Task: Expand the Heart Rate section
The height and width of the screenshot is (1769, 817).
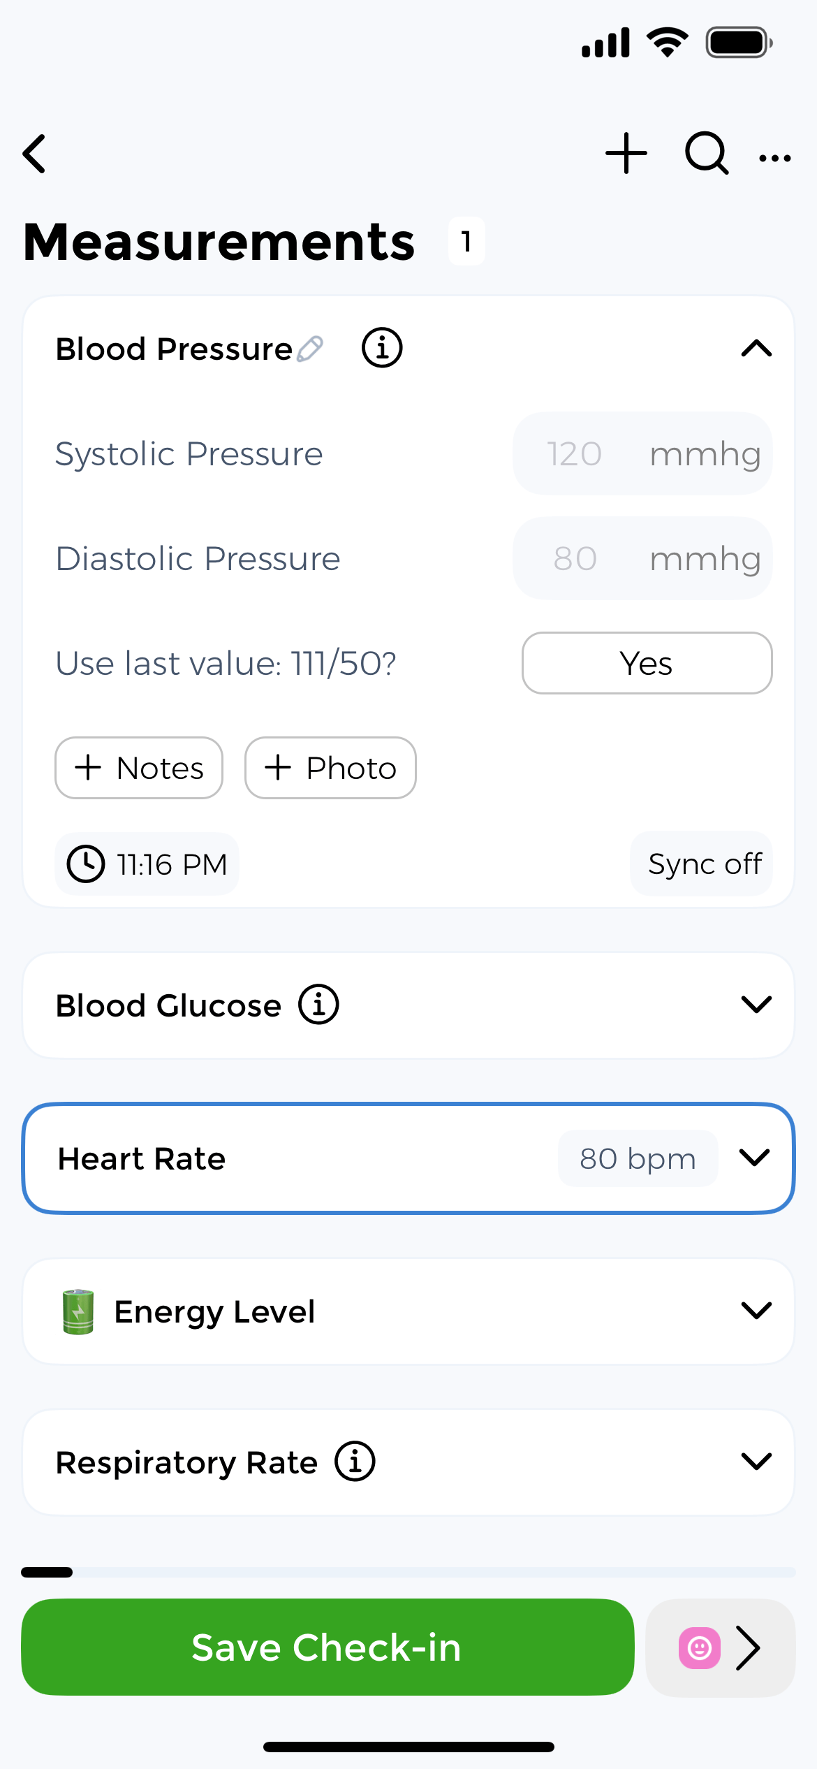Action: click(x=755, y=1158)
